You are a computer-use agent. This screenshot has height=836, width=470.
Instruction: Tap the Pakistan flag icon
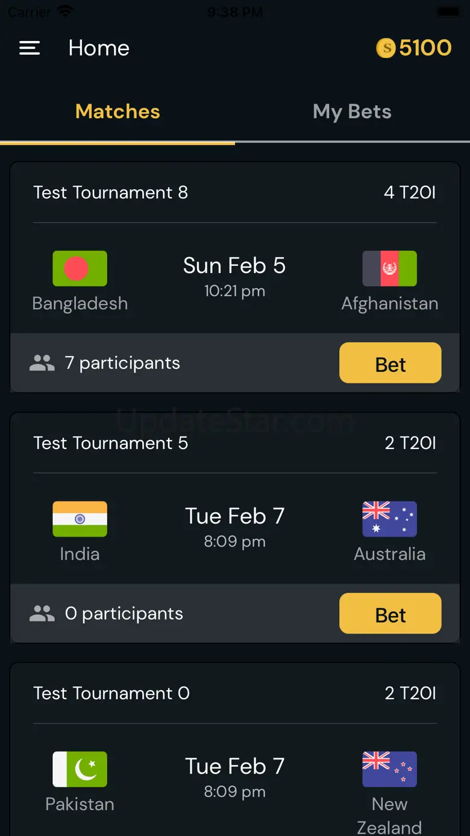pos(80,769)
